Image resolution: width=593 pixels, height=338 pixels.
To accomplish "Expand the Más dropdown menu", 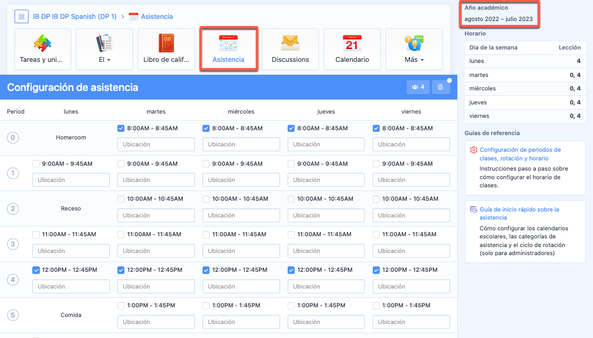I will [x=414, y=60].
